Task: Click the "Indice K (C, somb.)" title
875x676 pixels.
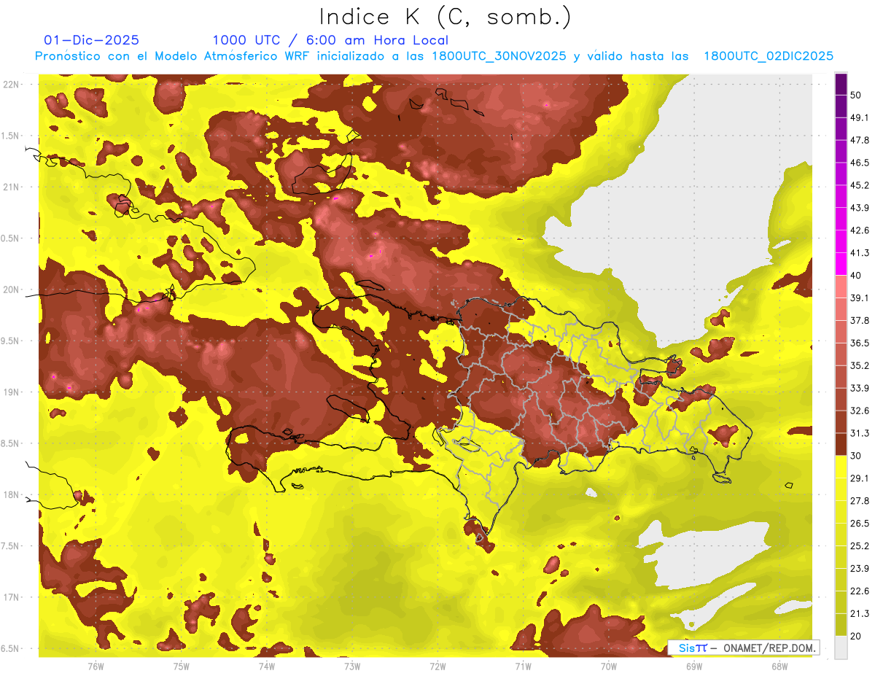Action: pos(446,17)
